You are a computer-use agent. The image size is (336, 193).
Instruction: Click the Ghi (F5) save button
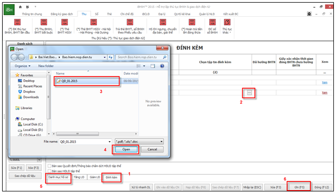299,187
